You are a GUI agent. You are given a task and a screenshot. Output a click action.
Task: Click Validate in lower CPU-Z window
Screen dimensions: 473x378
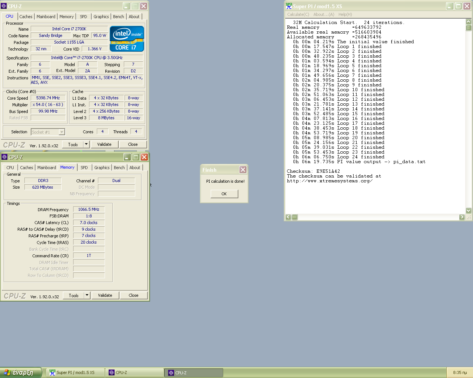(105, 295)
